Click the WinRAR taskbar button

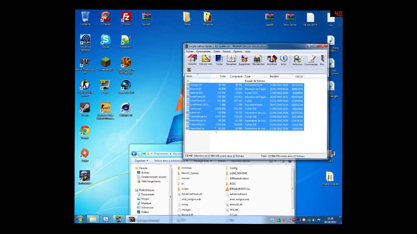(x=132, y=219)
